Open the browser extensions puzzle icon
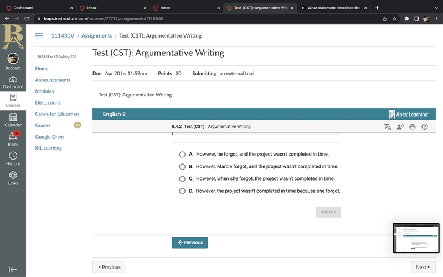 (407, 19)
